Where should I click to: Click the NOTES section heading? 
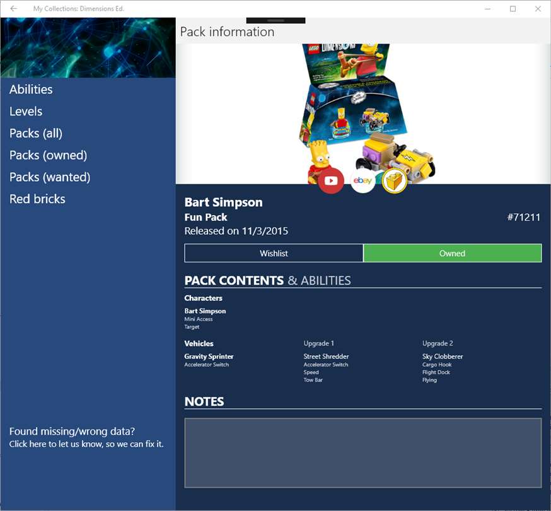pos(204,402)
